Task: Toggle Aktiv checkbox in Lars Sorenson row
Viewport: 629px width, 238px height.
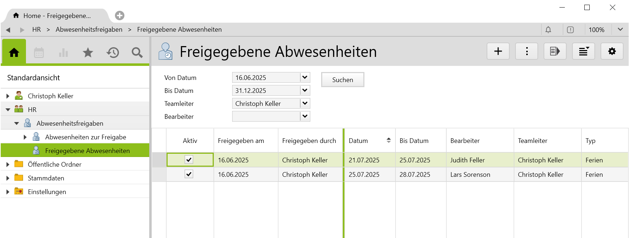Action: (x=189, y=174)
